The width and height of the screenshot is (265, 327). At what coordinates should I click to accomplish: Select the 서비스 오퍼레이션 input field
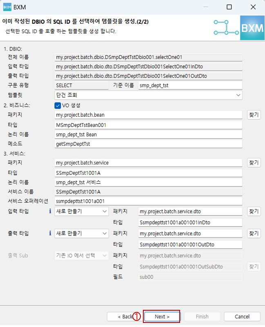[x=149, y=201]
